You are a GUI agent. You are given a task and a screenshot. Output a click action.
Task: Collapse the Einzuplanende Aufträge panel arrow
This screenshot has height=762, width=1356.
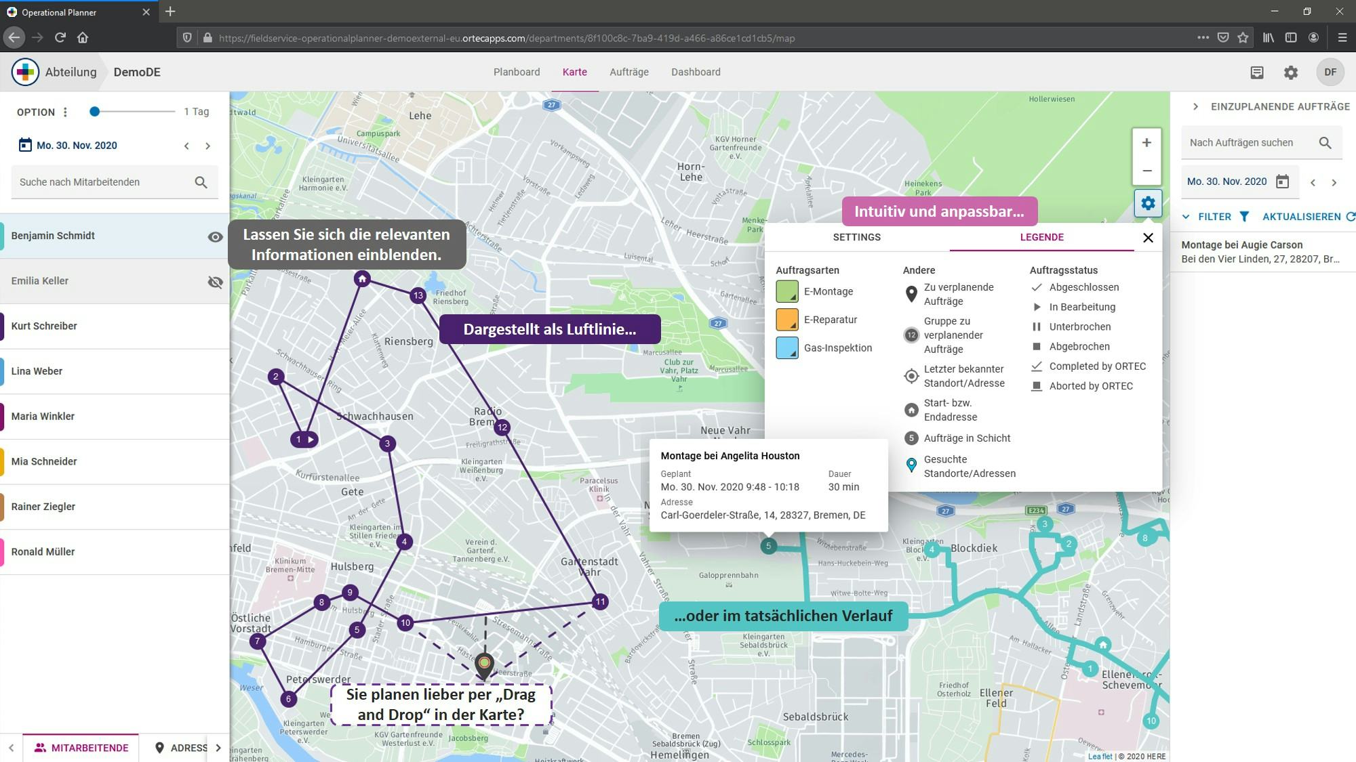click(1195, 107)
